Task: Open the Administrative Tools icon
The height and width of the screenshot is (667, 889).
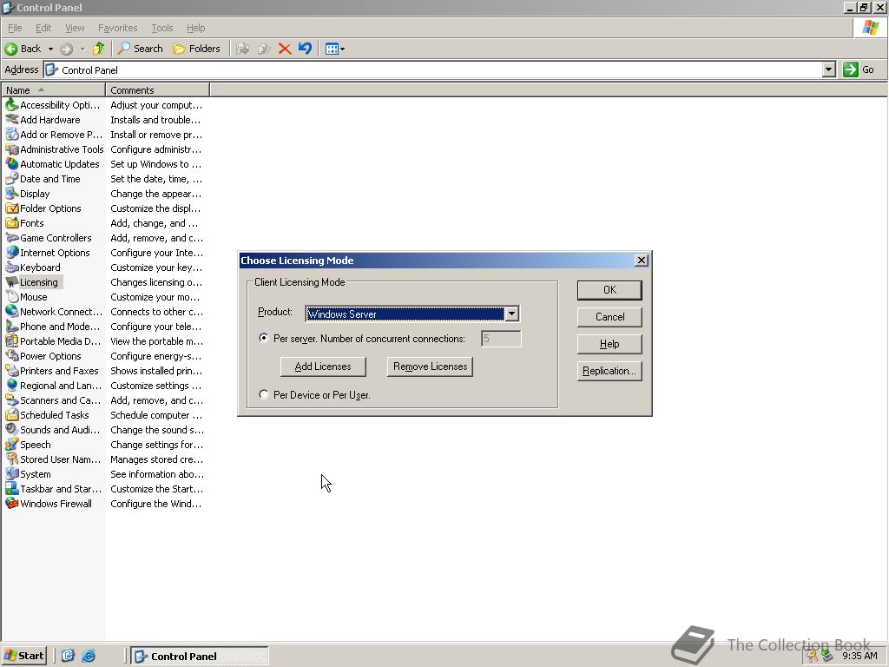Action: [12, 149]
